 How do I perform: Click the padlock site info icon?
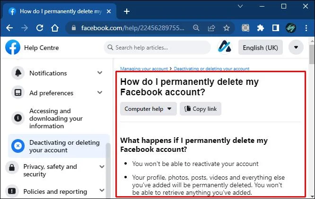tap(74, 28)
